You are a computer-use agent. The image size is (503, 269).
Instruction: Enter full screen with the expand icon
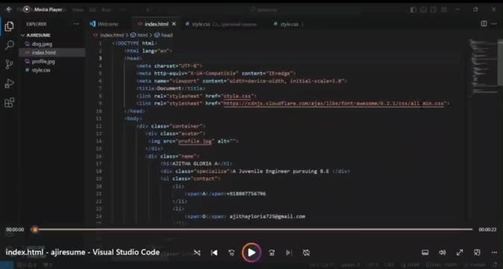point(460,253)
